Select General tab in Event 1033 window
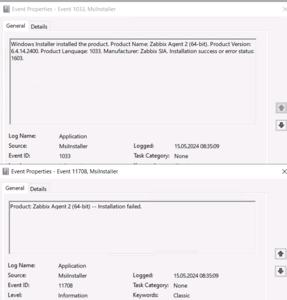This screenshot has width=287, height=300. coord(16,26)
